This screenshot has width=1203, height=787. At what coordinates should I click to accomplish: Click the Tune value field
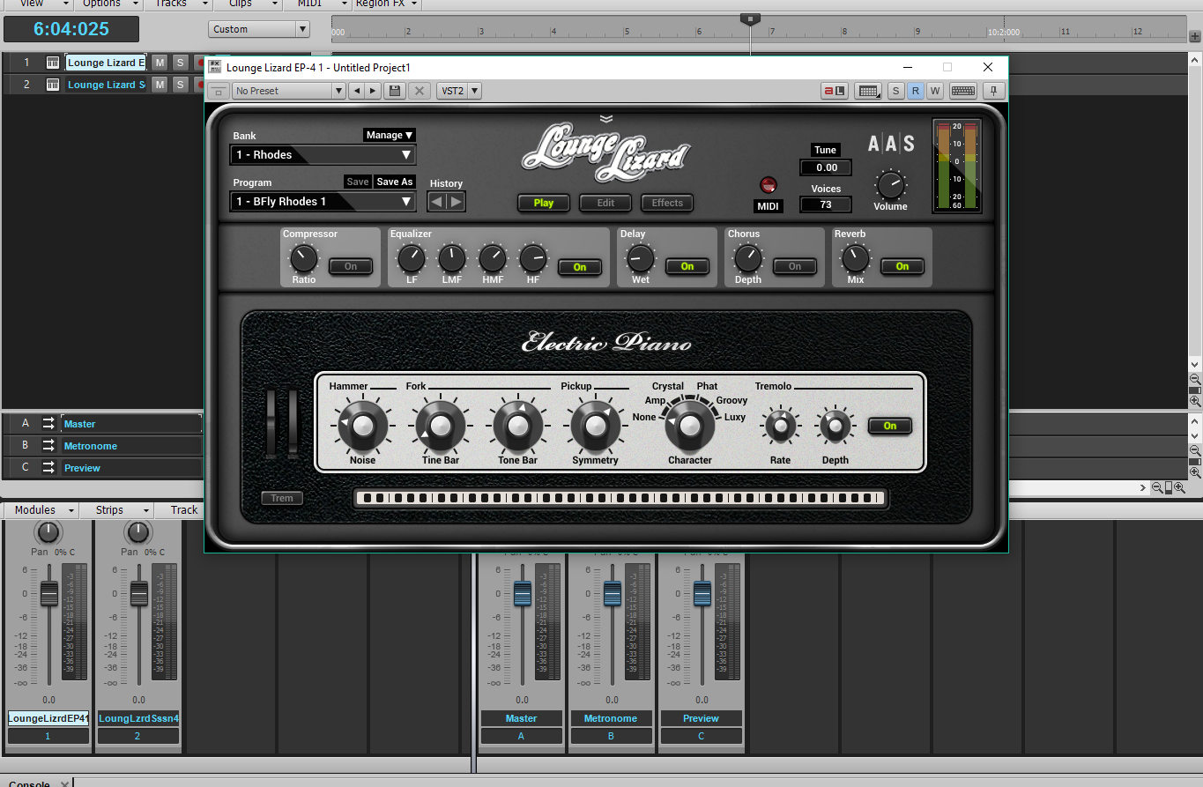(826, 167)
